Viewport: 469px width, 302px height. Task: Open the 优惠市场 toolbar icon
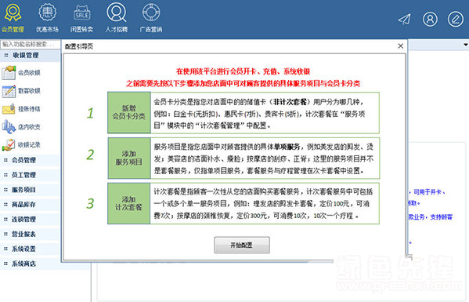(47, 17)
